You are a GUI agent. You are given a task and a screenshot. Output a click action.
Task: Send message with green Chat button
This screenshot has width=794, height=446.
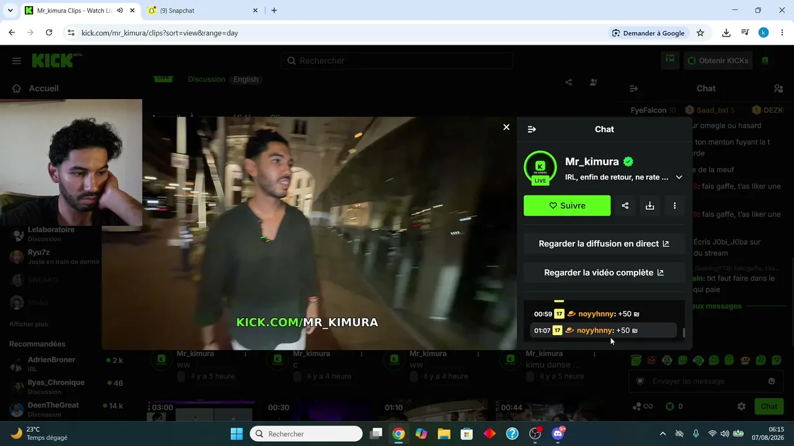(769, 406)
